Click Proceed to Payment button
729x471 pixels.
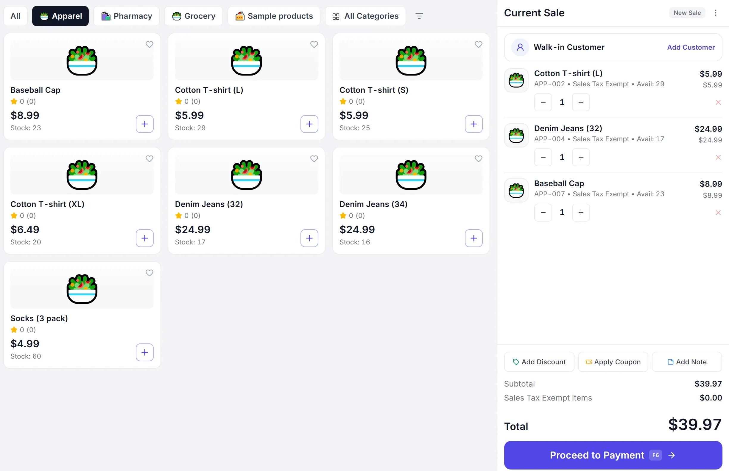613,455
